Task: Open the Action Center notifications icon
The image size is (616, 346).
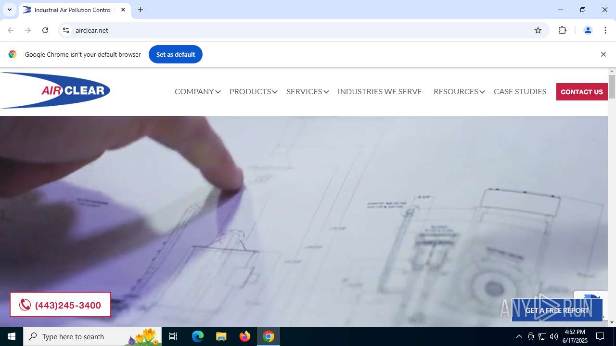Action: tap(600, 336)
